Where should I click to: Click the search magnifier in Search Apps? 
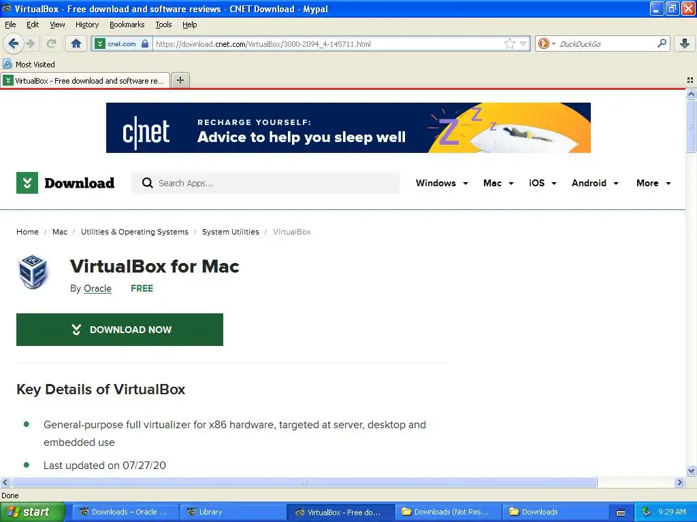click(x=147, y=183)
